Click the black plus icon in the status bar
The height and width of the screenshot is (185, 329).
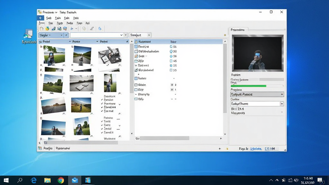tap(220, 149)
